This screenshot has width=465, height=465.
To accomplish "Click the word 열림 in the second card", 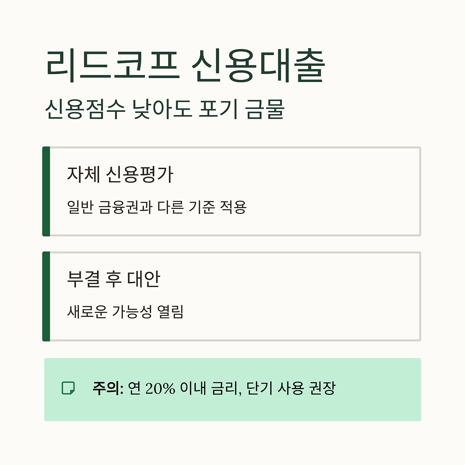I will coord(170,312).
